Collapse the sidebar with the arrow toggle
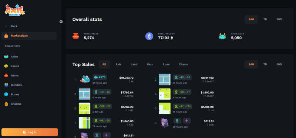The image size is (296, 138). 61,22
